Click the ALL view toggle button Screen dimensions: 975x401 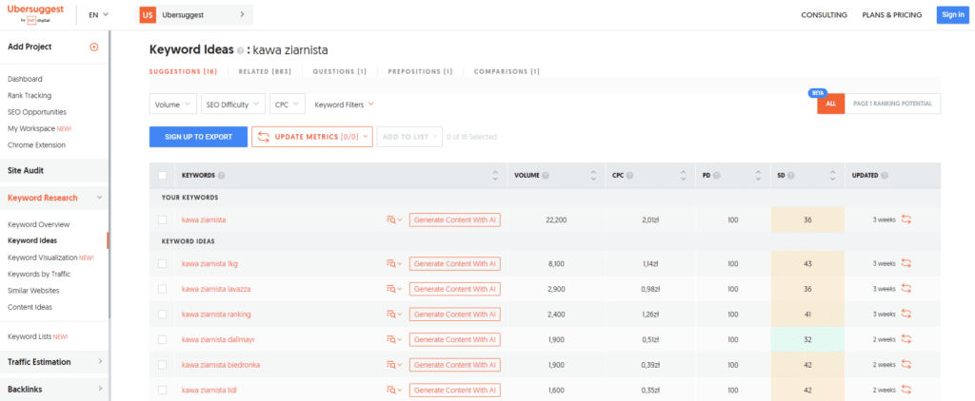pyautogui.click(x=830, y=104)
